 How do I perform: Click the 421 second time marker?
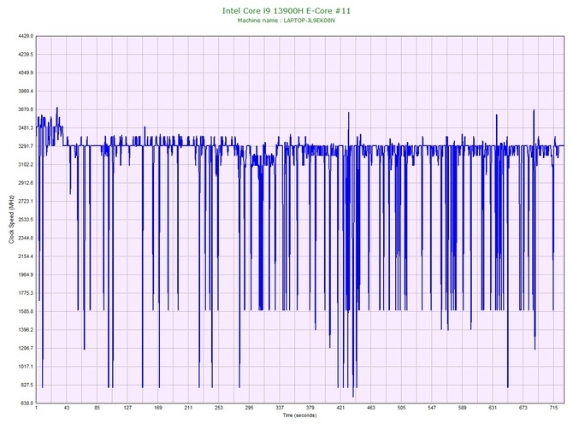pos(340,409)
